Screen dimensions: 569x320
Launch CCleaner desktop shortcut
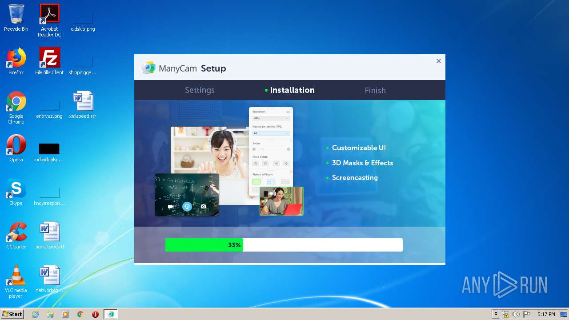(x=16, y=236)
